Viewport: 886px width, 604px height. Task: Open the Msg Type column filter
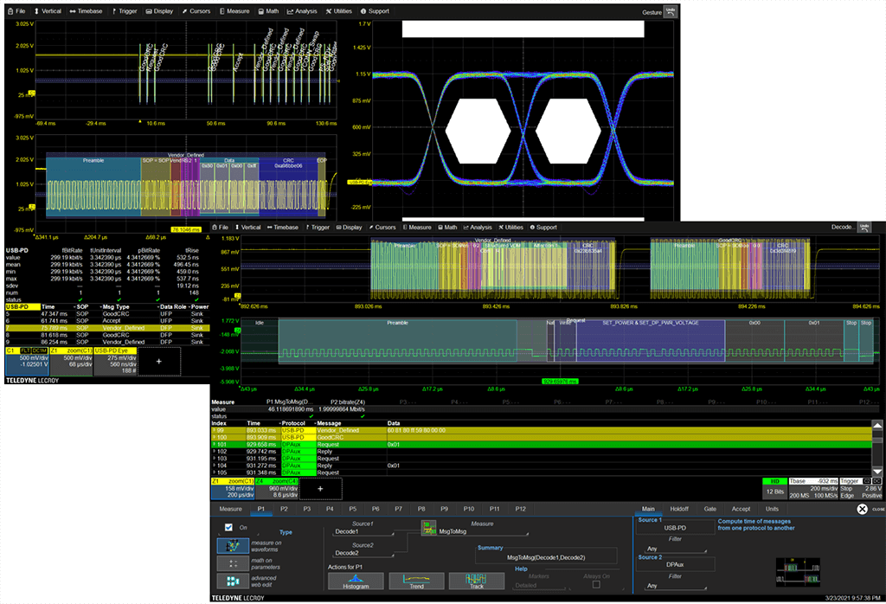pos(102,307)
